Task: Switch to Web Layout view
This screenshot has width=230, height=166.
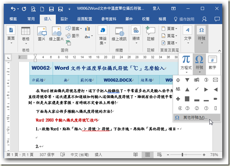Action: (159, 155)
